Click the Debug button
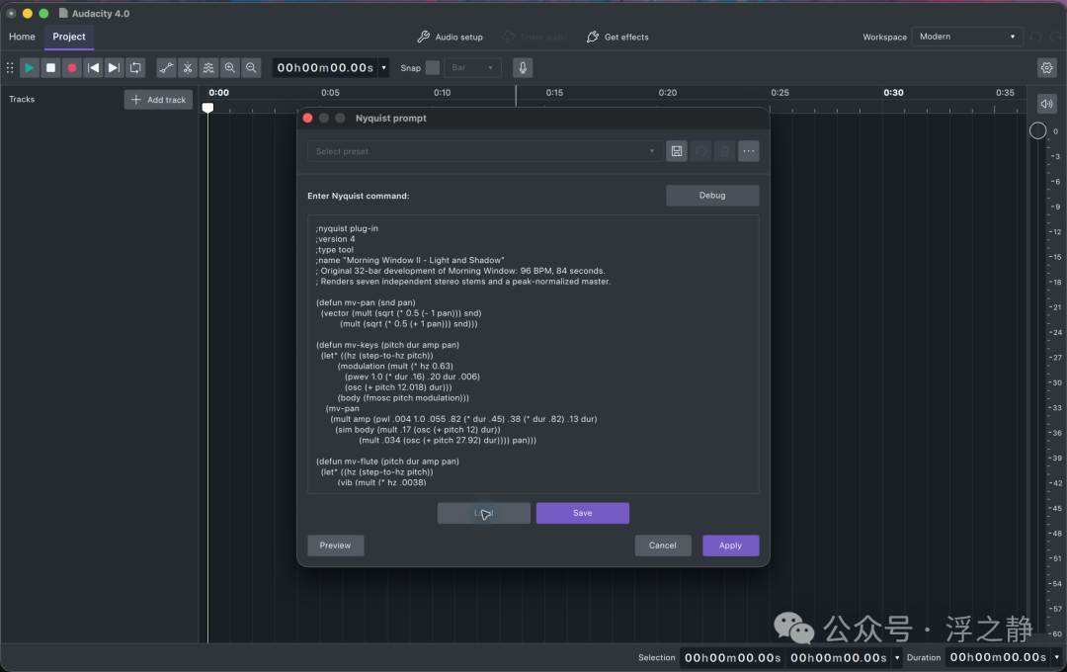Image resolution: width=1067 pixels, height=672 pixels. (x=712, y=196)
